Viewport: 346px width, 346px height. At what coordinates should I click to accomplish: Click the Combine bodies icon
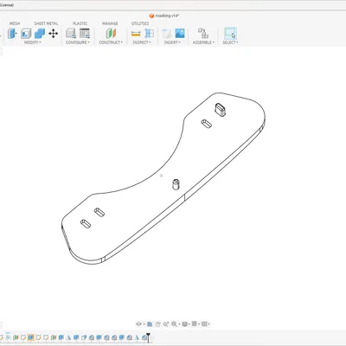[x=40, y=34]
